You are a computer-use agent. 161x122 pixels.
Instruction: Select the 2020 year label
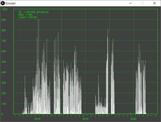[x=133, y=119]
